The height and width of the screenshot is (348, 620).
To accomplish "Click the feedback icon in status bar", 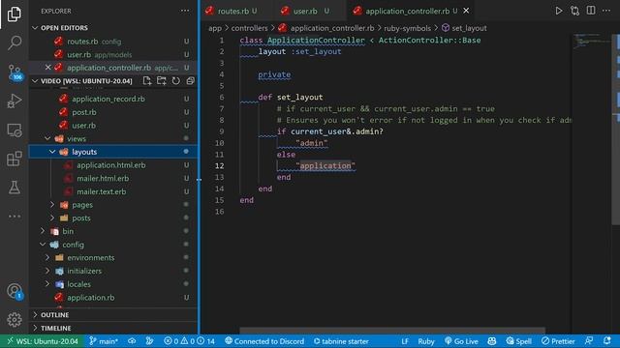I will click(x=589, y=341).
